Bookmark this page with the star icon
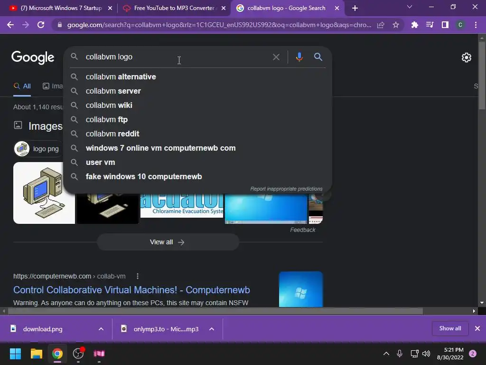Screen dimensions: 486x365 (x=395, y=25)
